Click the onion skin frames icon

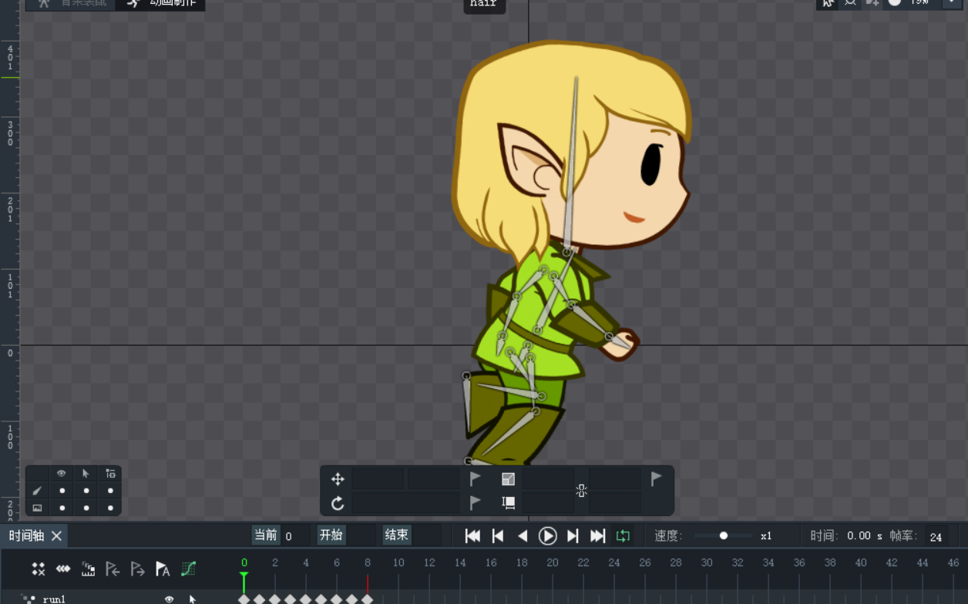88,569
